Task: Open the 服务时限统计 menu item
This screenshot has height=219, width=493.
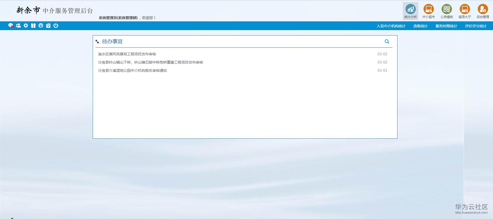Action: [446, 26]
